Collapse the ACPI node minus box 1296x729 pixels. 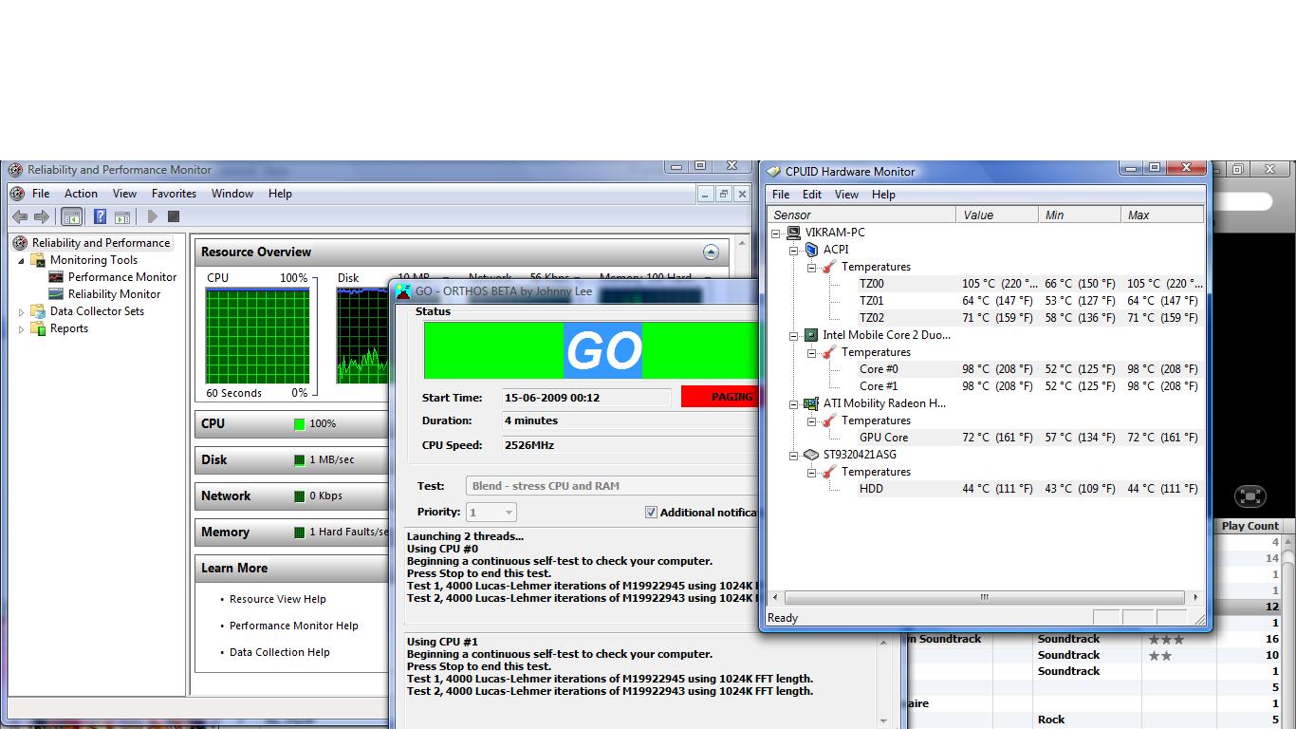pos(794,250)
